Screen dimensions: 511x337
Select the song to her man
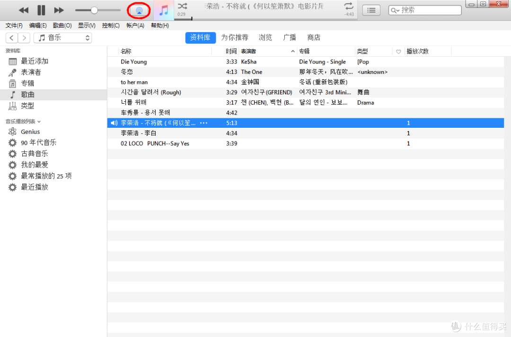coord(306,82)
